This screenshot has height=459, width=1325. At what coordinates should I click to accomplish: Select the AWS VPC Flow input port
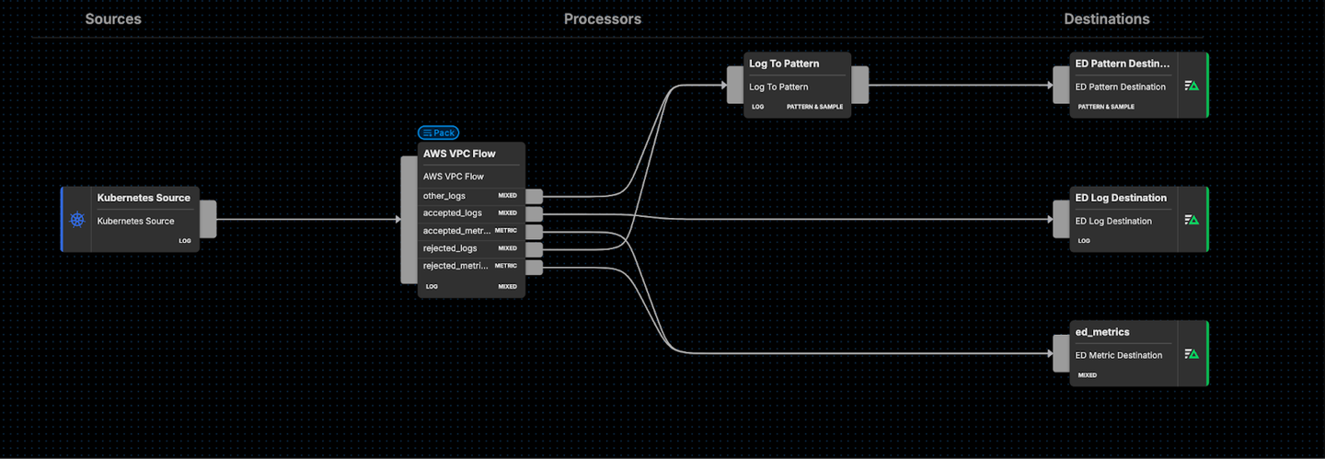(x=409, y=220)
